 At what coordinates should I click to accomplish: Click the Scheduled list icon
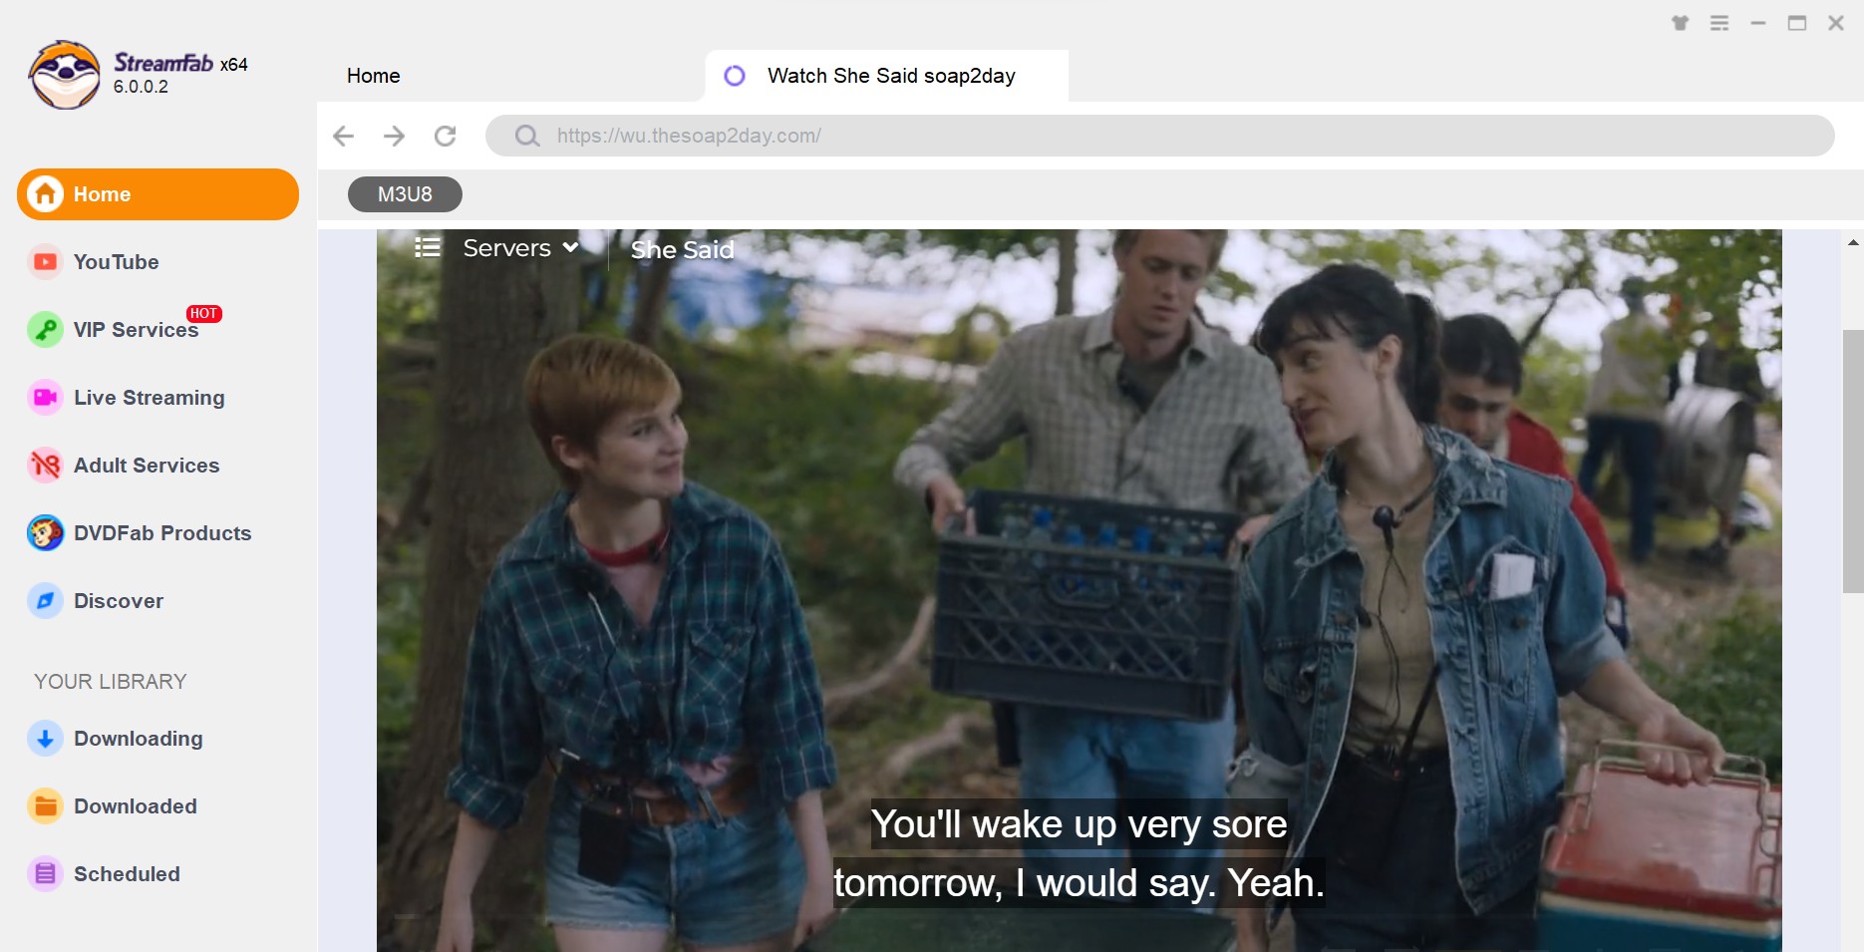click(x=45, y=874)
